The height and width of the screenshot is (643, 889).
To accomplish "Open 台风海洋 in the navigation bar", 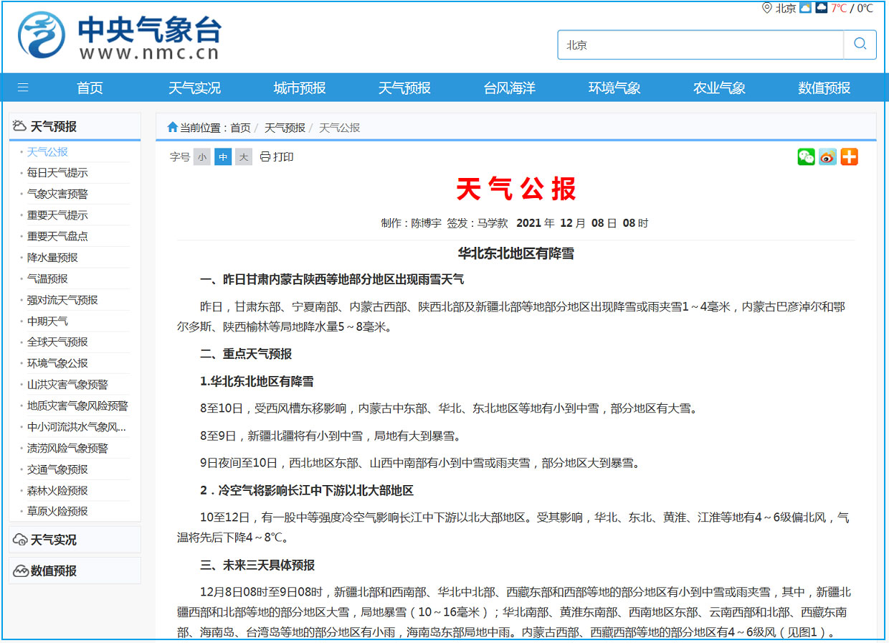I will point(509,88).
